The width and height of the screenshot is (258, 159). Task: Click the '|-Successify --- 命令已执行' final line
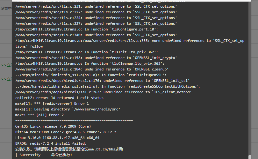[x=48, y=155]
